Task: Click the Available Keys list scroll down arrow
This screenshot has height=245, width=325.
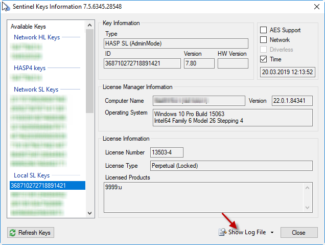Action: tap(89, 213)
